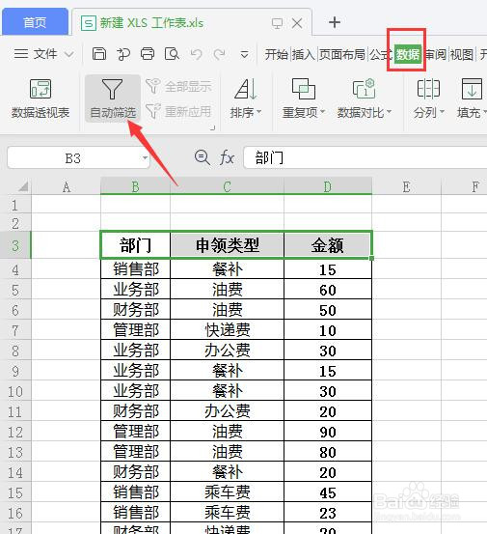Open the 审阅 ribbon tab

pyautogui.click(x=436, y=54)
